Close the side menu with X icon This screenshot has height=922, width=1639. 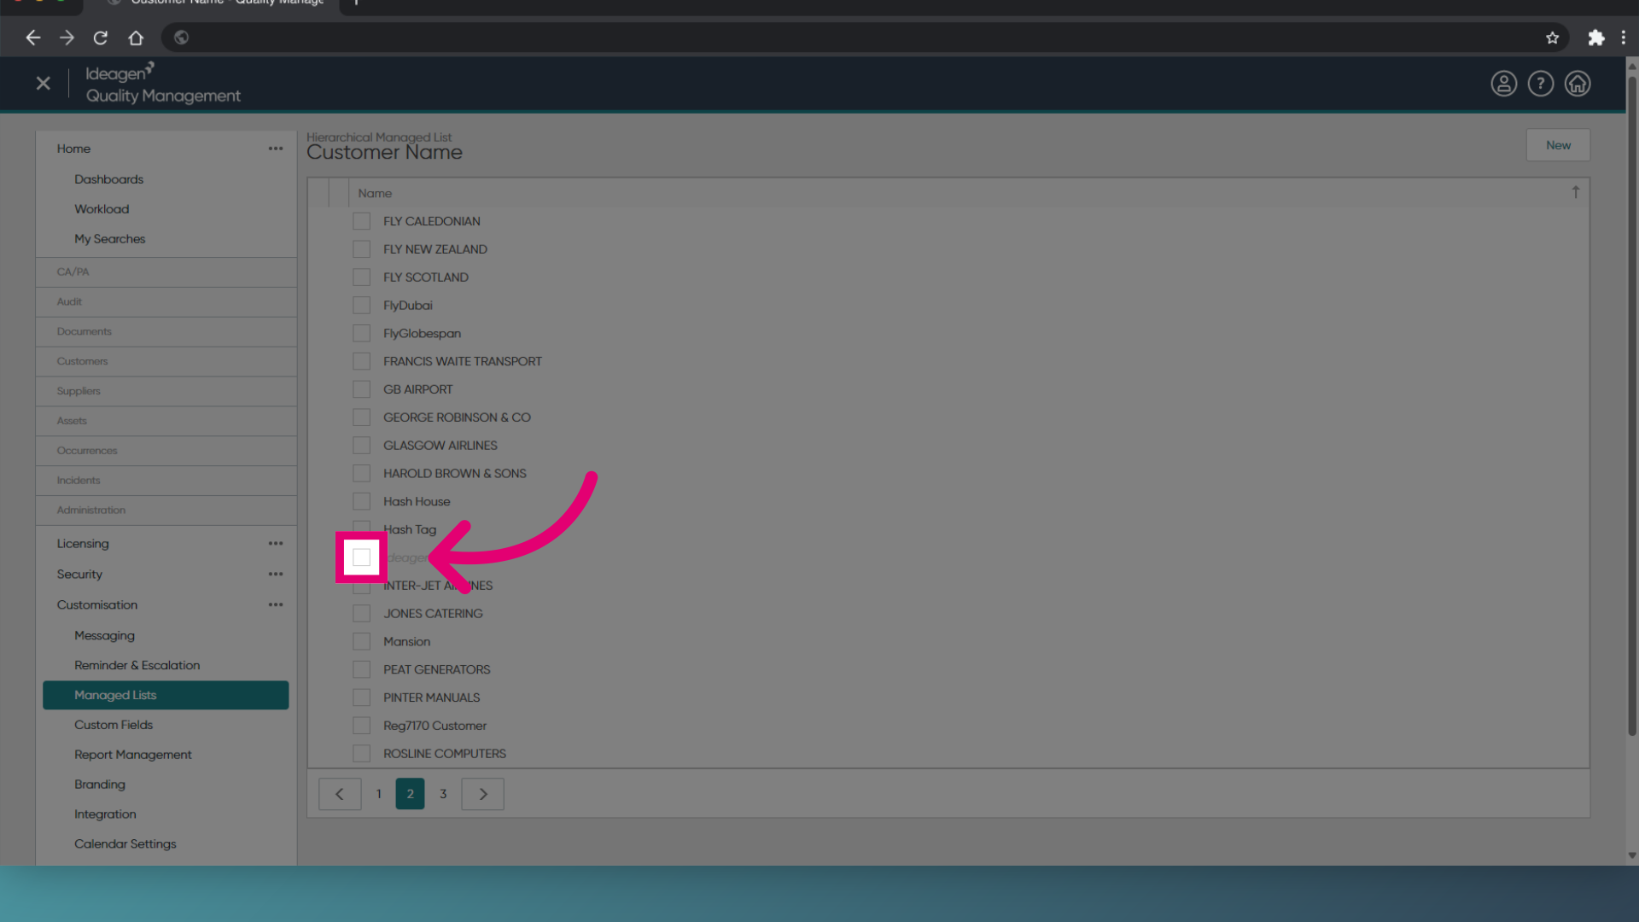44,84
